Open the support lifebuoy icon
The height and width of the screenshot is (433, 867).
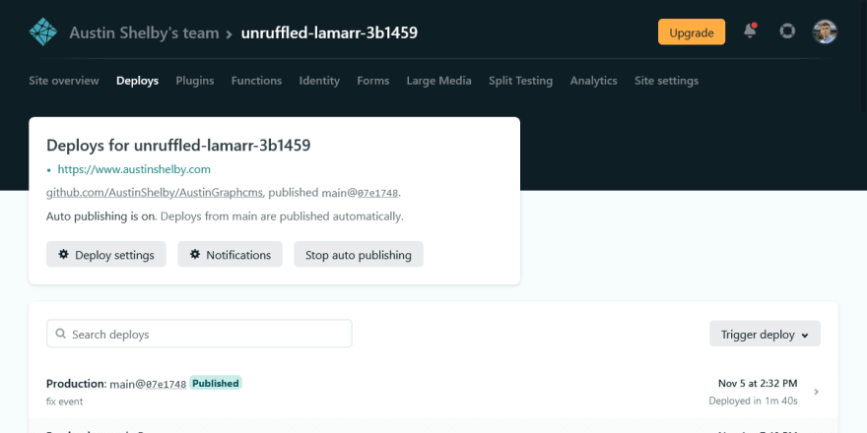(787, 31)
